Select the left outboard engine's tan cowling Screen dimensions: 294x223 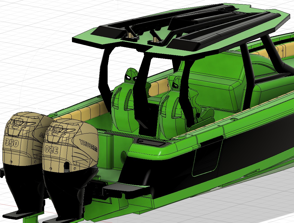(x=23, y=139)
